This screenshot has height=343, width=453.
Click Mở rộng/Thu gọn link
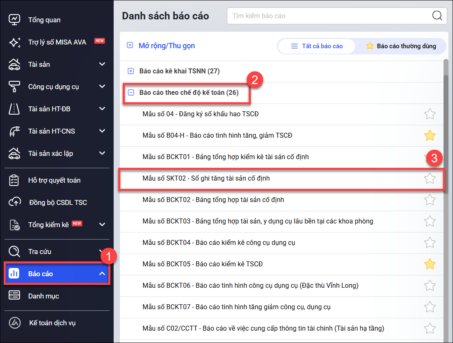(x=166, y=46)
